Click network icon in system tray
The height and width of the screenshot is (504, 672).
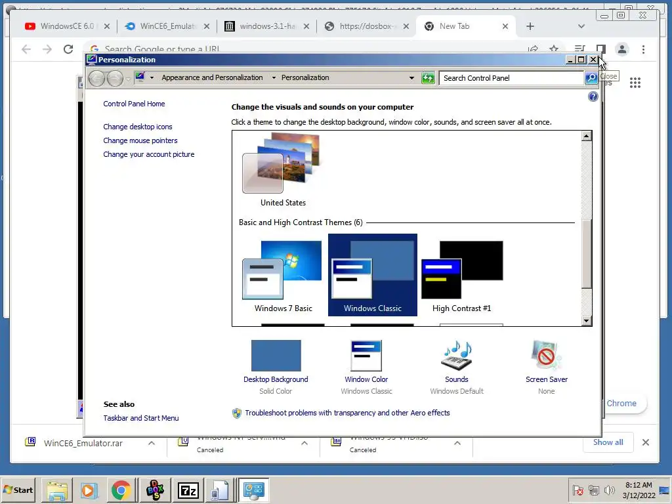pyautogui.click(x=593, y=490)
